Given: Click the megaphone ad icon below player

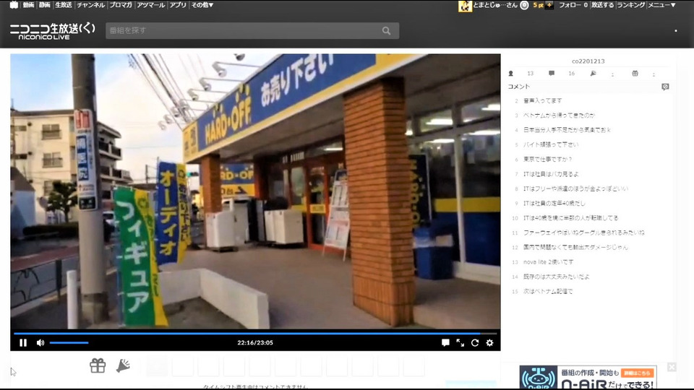Looking at the screenshot, I should tap(123, 365).
